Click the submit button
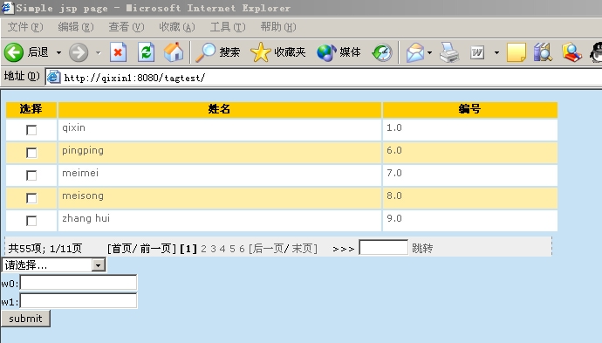This screenshot has height=343, width=602. click(25, 319)
